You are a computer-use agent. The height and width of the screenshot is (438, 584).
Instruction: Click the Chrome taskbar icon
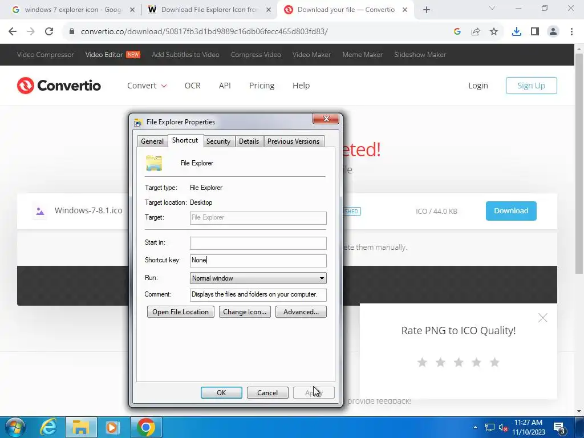coord(146,427)
